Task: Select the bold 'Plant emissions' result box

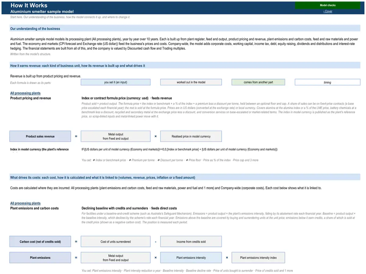Action: 40,258
